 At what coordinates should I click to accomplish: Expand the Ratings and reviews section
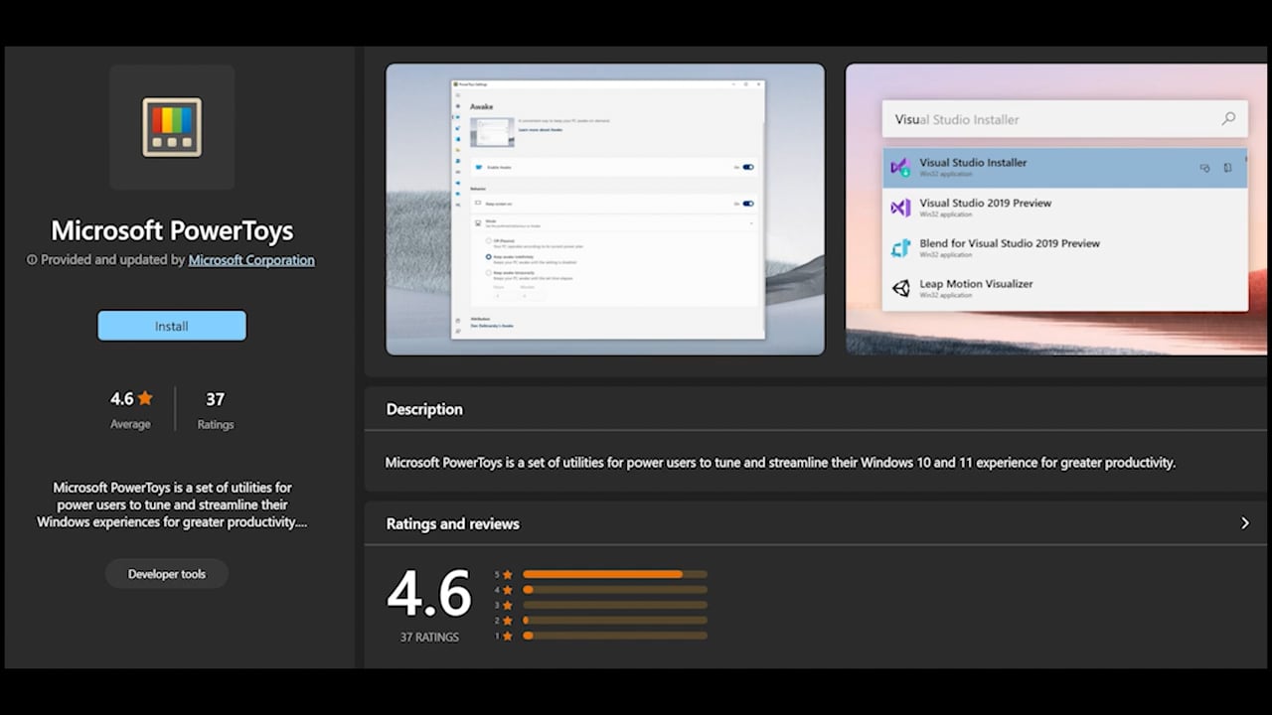(x=1244, y=523)
